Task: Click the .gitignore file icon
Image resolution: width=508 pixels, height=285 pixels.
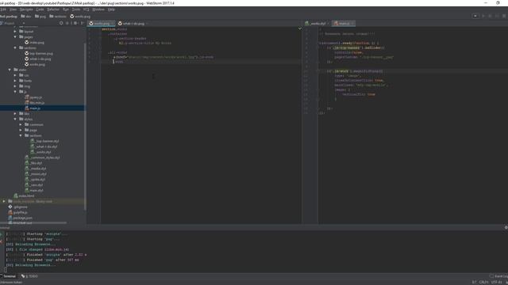Action: click(x=10, y=207)
